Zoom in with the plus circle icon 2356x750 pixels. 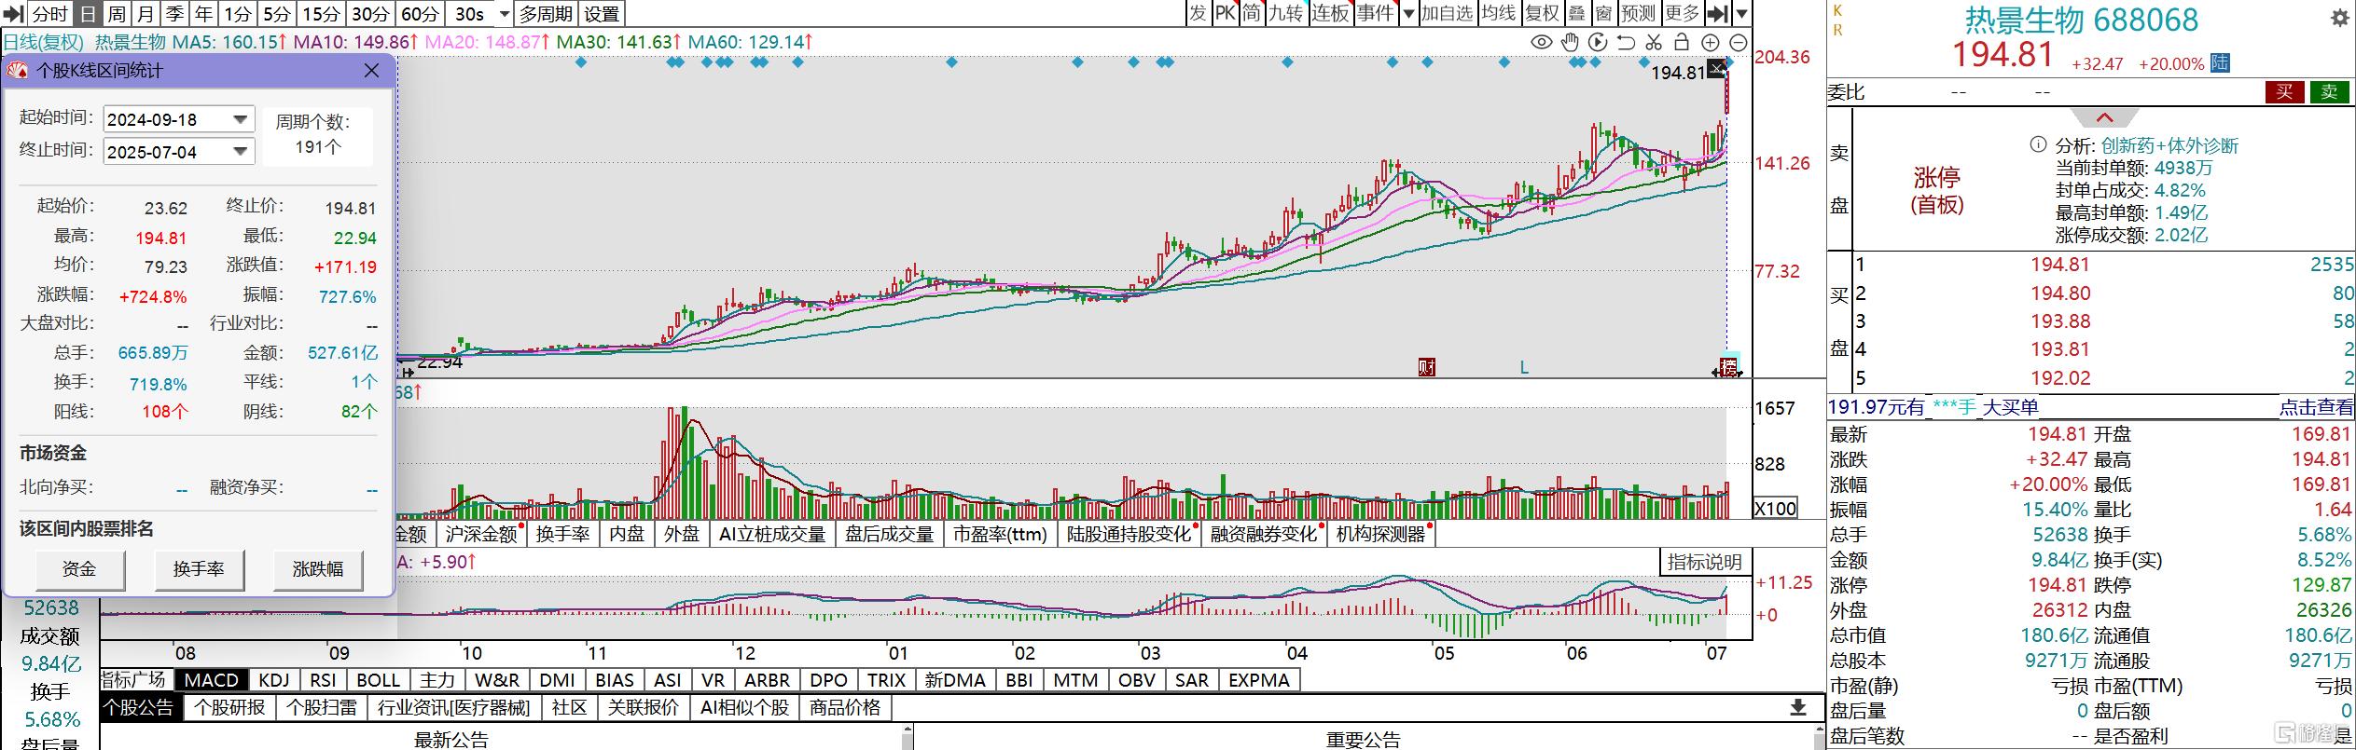[1711, 42]
